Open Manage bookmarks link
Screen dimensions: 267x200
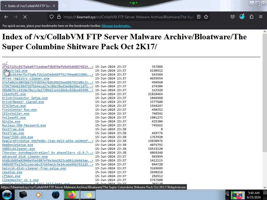117,26
